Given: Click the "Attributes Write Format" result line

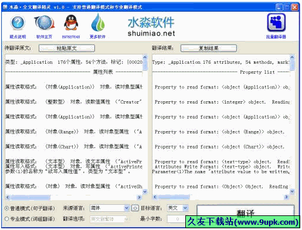Looking at the screenshot, I should point(222,167).
